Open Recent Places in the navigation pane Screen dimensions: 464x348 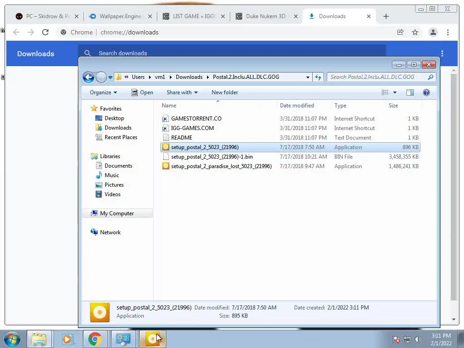(121, 137)
